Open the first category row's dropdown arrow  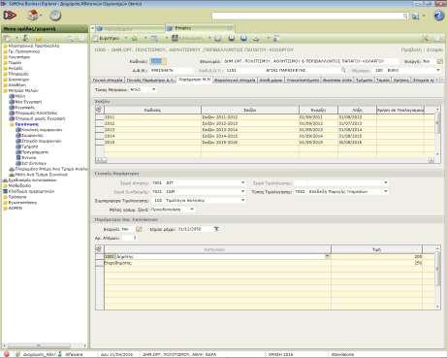coord(327,256)
